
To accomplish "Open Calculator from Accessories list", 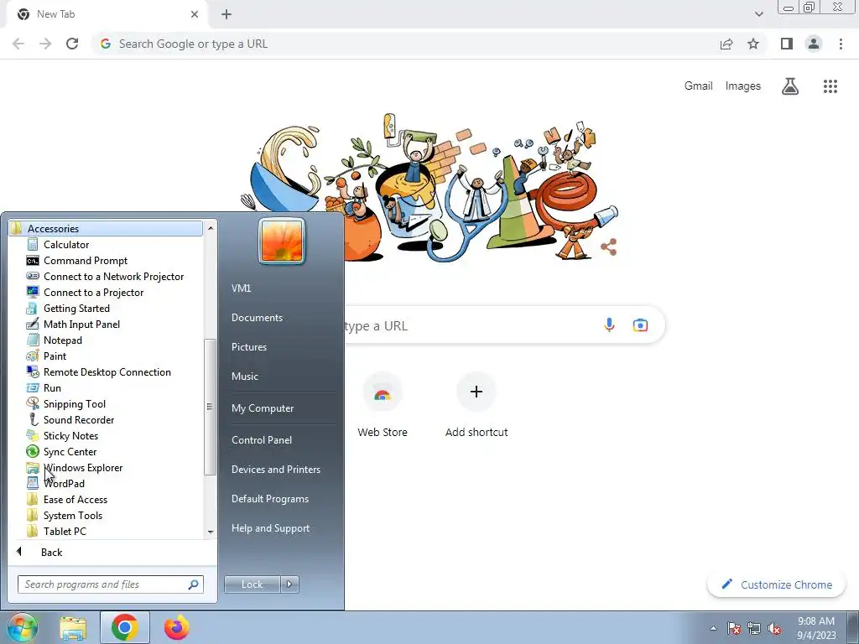I will coord(65,245).
